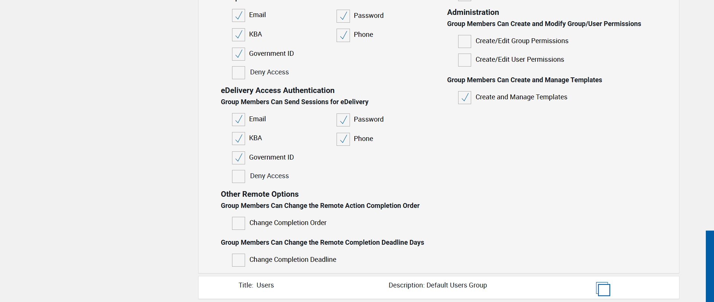Enable Change Completion Deadline option
The image size is (714, 302).
pos(238,260)
